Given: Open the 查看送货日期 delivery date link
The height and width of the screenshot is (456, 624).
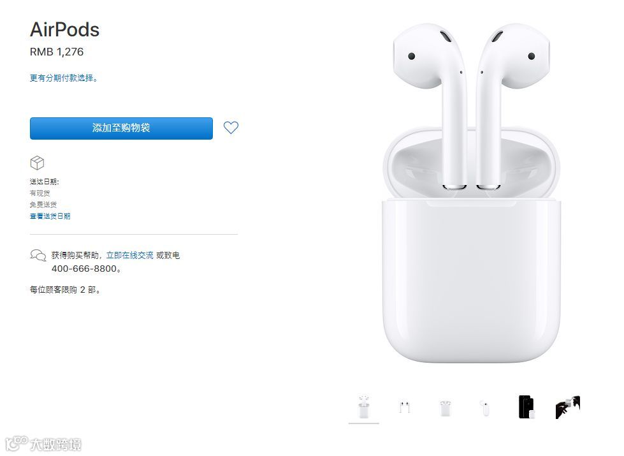Looking at the screenshot, I should click(x=50, y=216).
